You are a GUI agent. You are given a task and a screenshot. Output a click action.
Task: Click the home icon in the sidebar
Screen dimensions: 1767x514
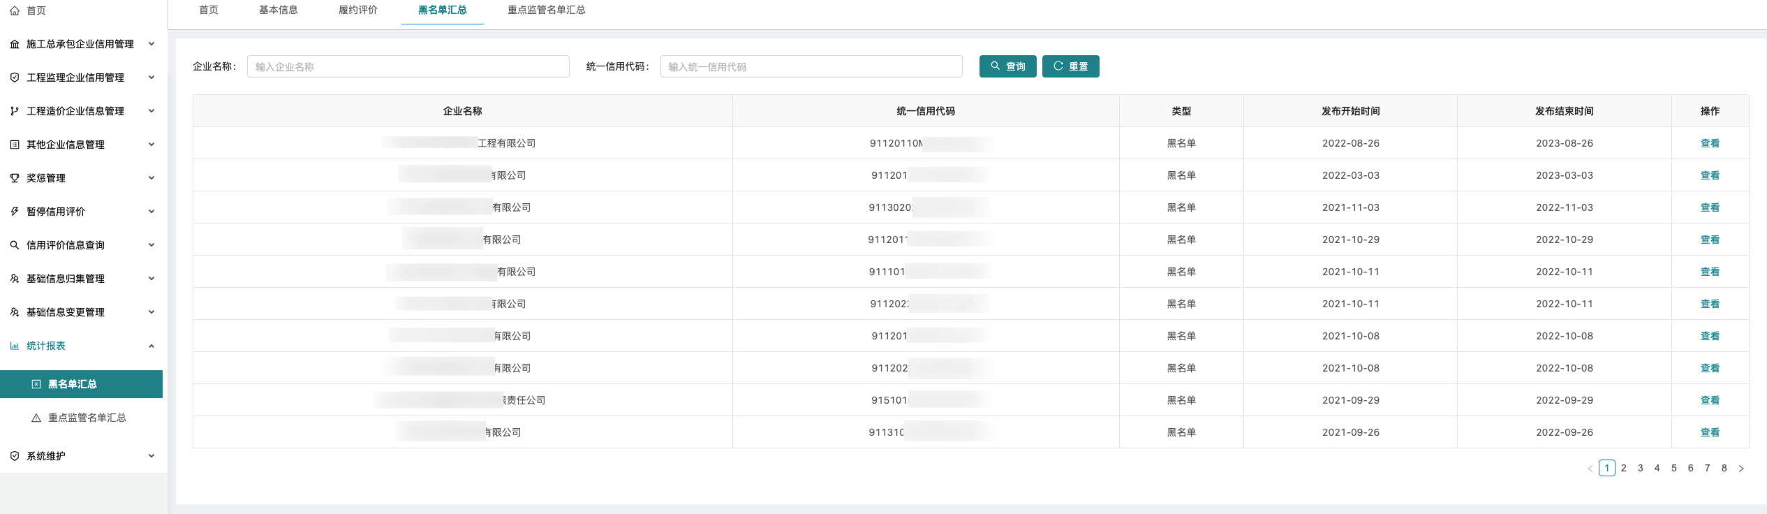pos(15,10)
